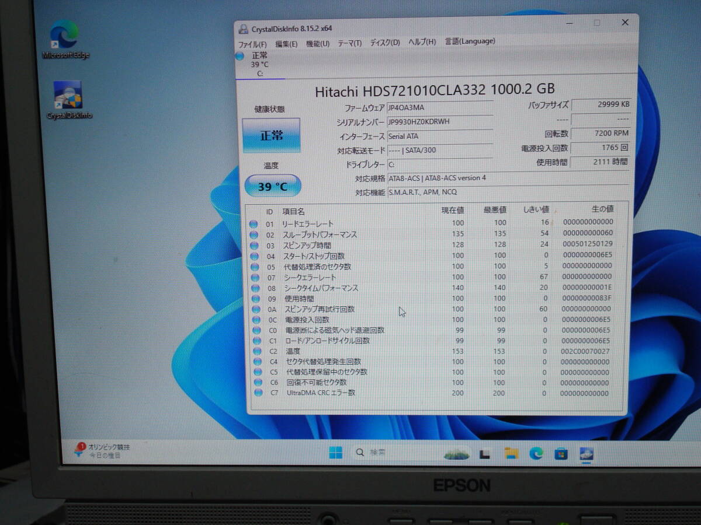Click the 項目名 column header
The width and height of the screenshot is (701, 525).
(x=293, y=212)
